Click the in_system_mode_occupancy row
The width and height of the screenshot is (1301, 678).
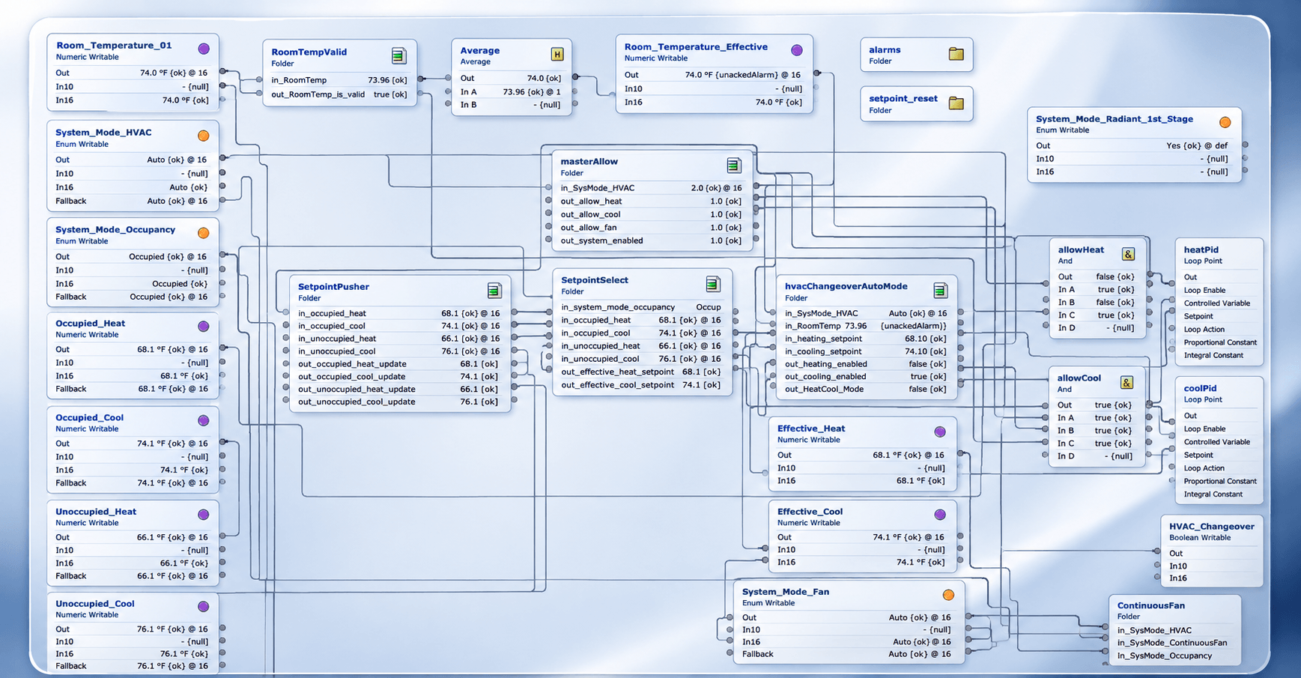point(641,307)
